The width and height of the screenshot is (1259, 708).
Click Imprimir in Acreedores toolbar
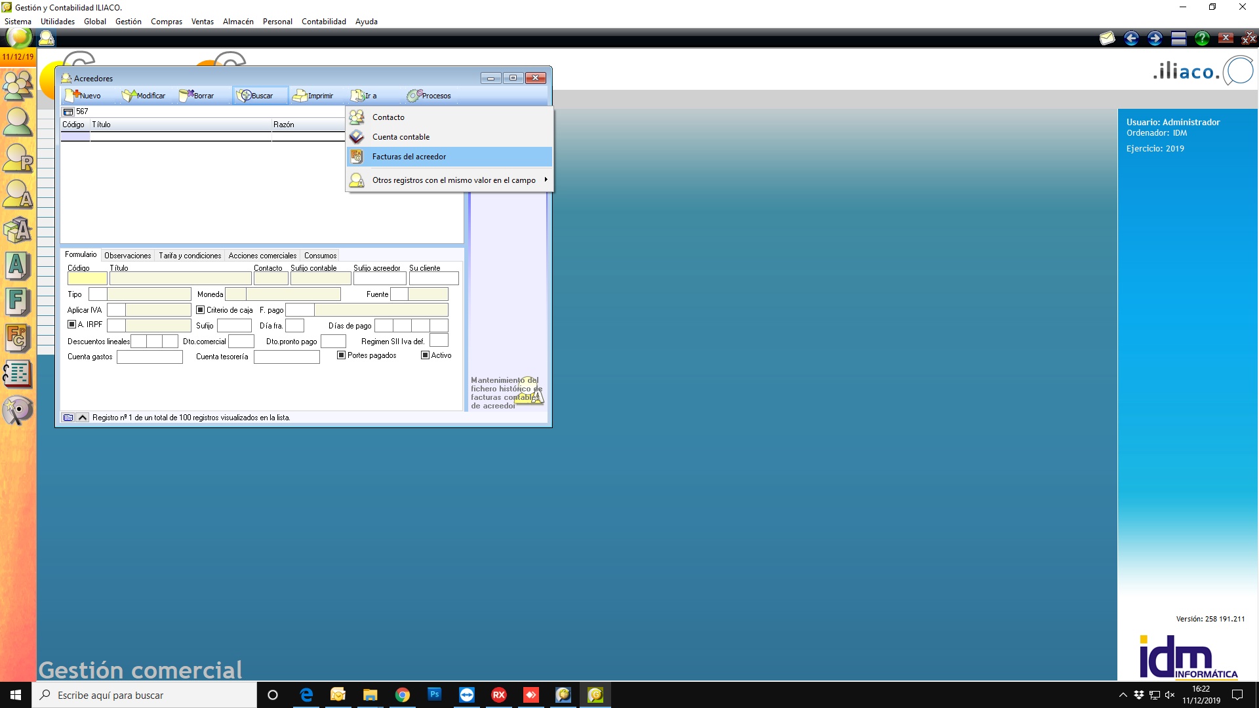tap(313, 96)
